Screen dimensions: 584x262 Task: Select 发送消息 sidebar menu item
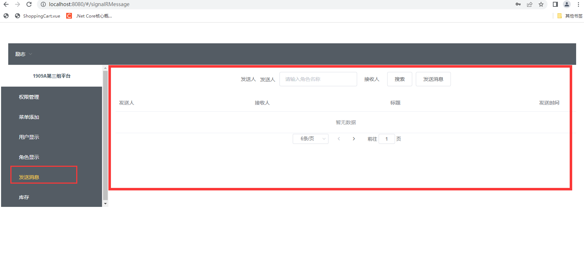click(52, 177)
